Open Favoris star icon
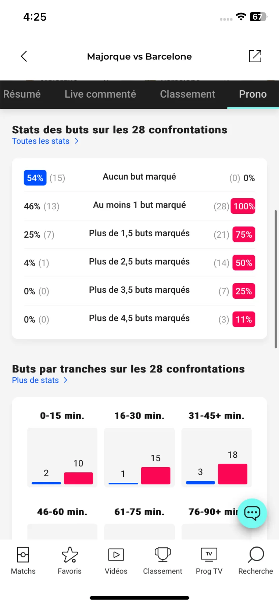Viewport: 279px width, 605px height. [69, 554]
